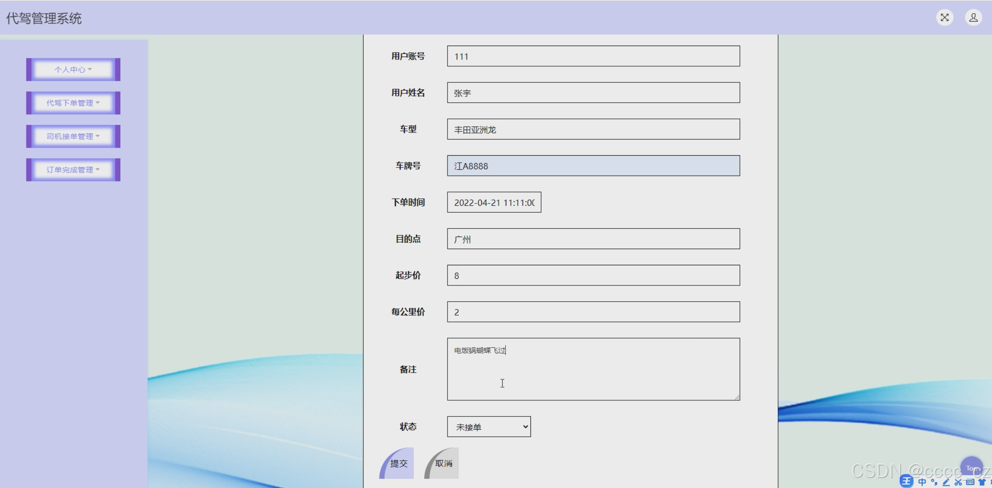Open the IME soft keyboard icon

[970, 482]
